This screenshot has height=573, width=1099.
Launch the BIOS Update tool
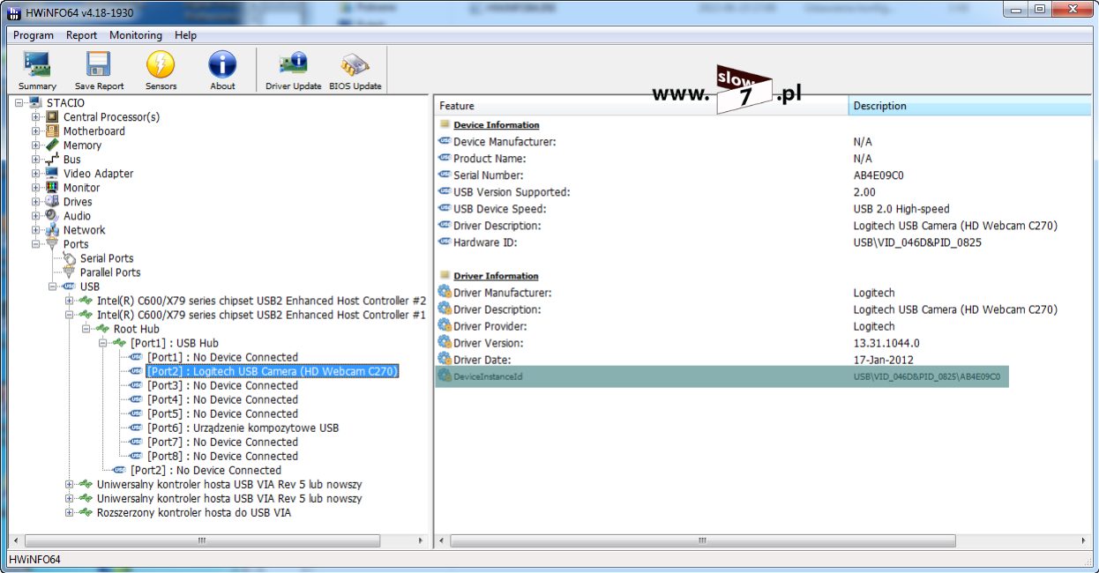[x=355, y=71]
